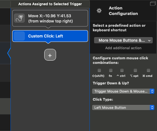Select the Custom Click: Left action

point(50,36)
